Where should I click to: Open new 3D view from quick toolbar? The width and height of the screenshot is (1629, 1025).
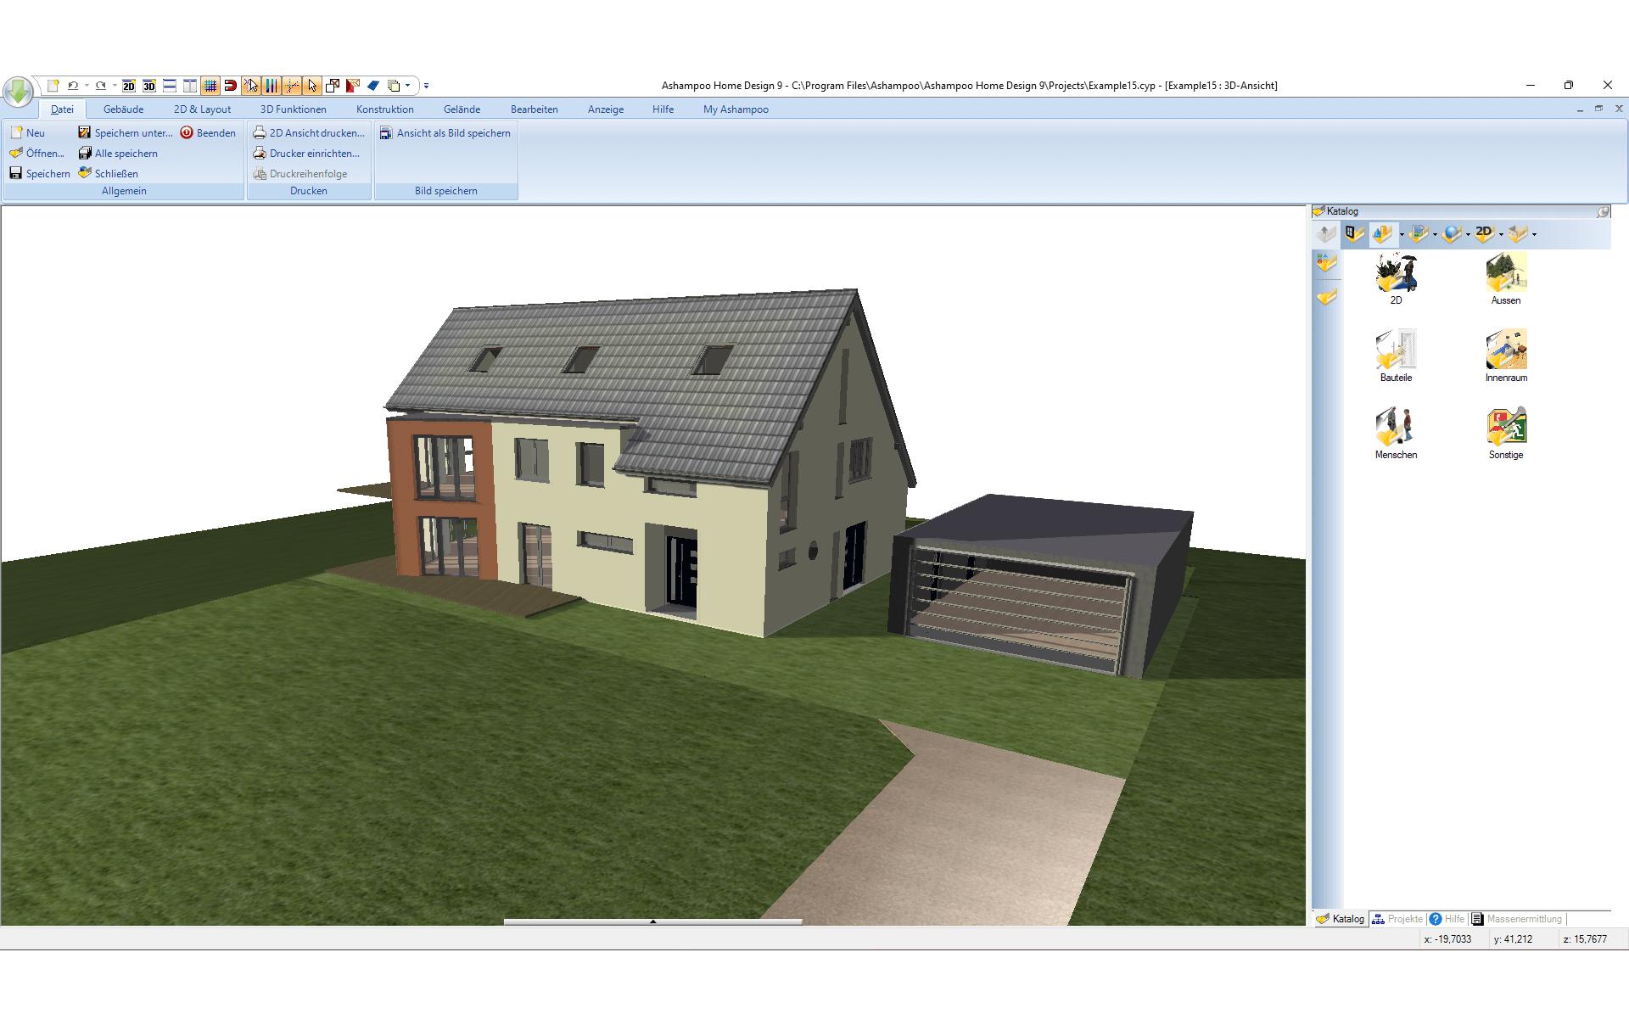click(x=149, y=86)
